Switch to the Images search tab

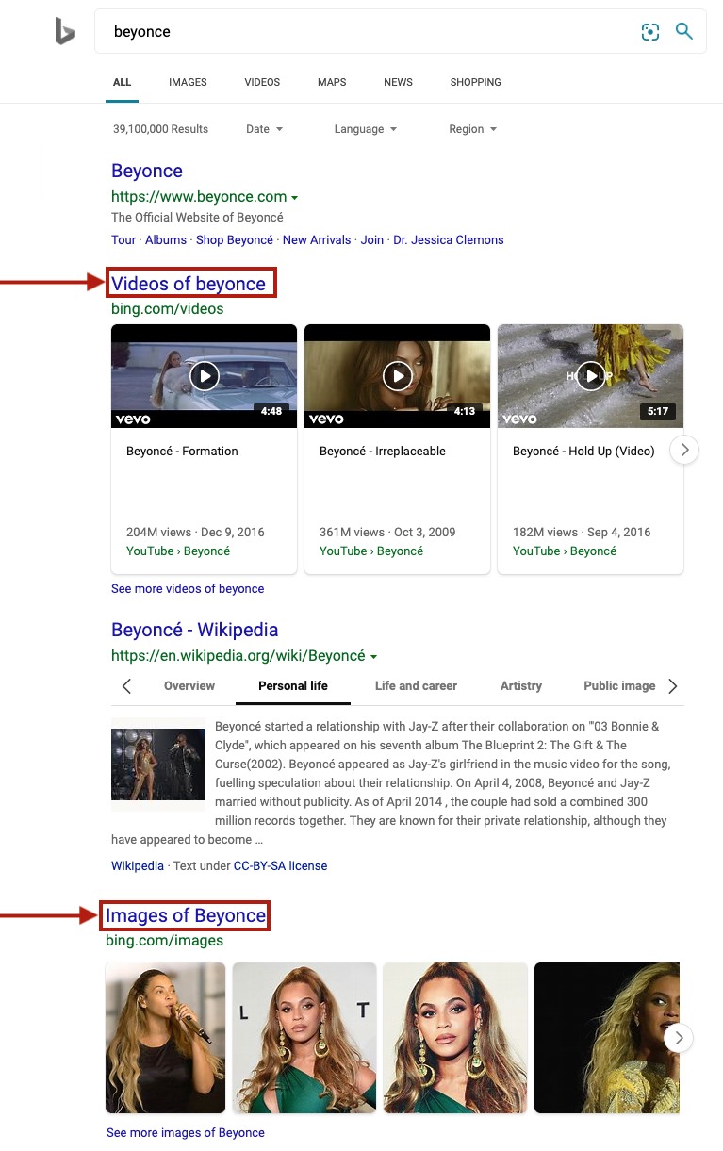click(188, 82)
